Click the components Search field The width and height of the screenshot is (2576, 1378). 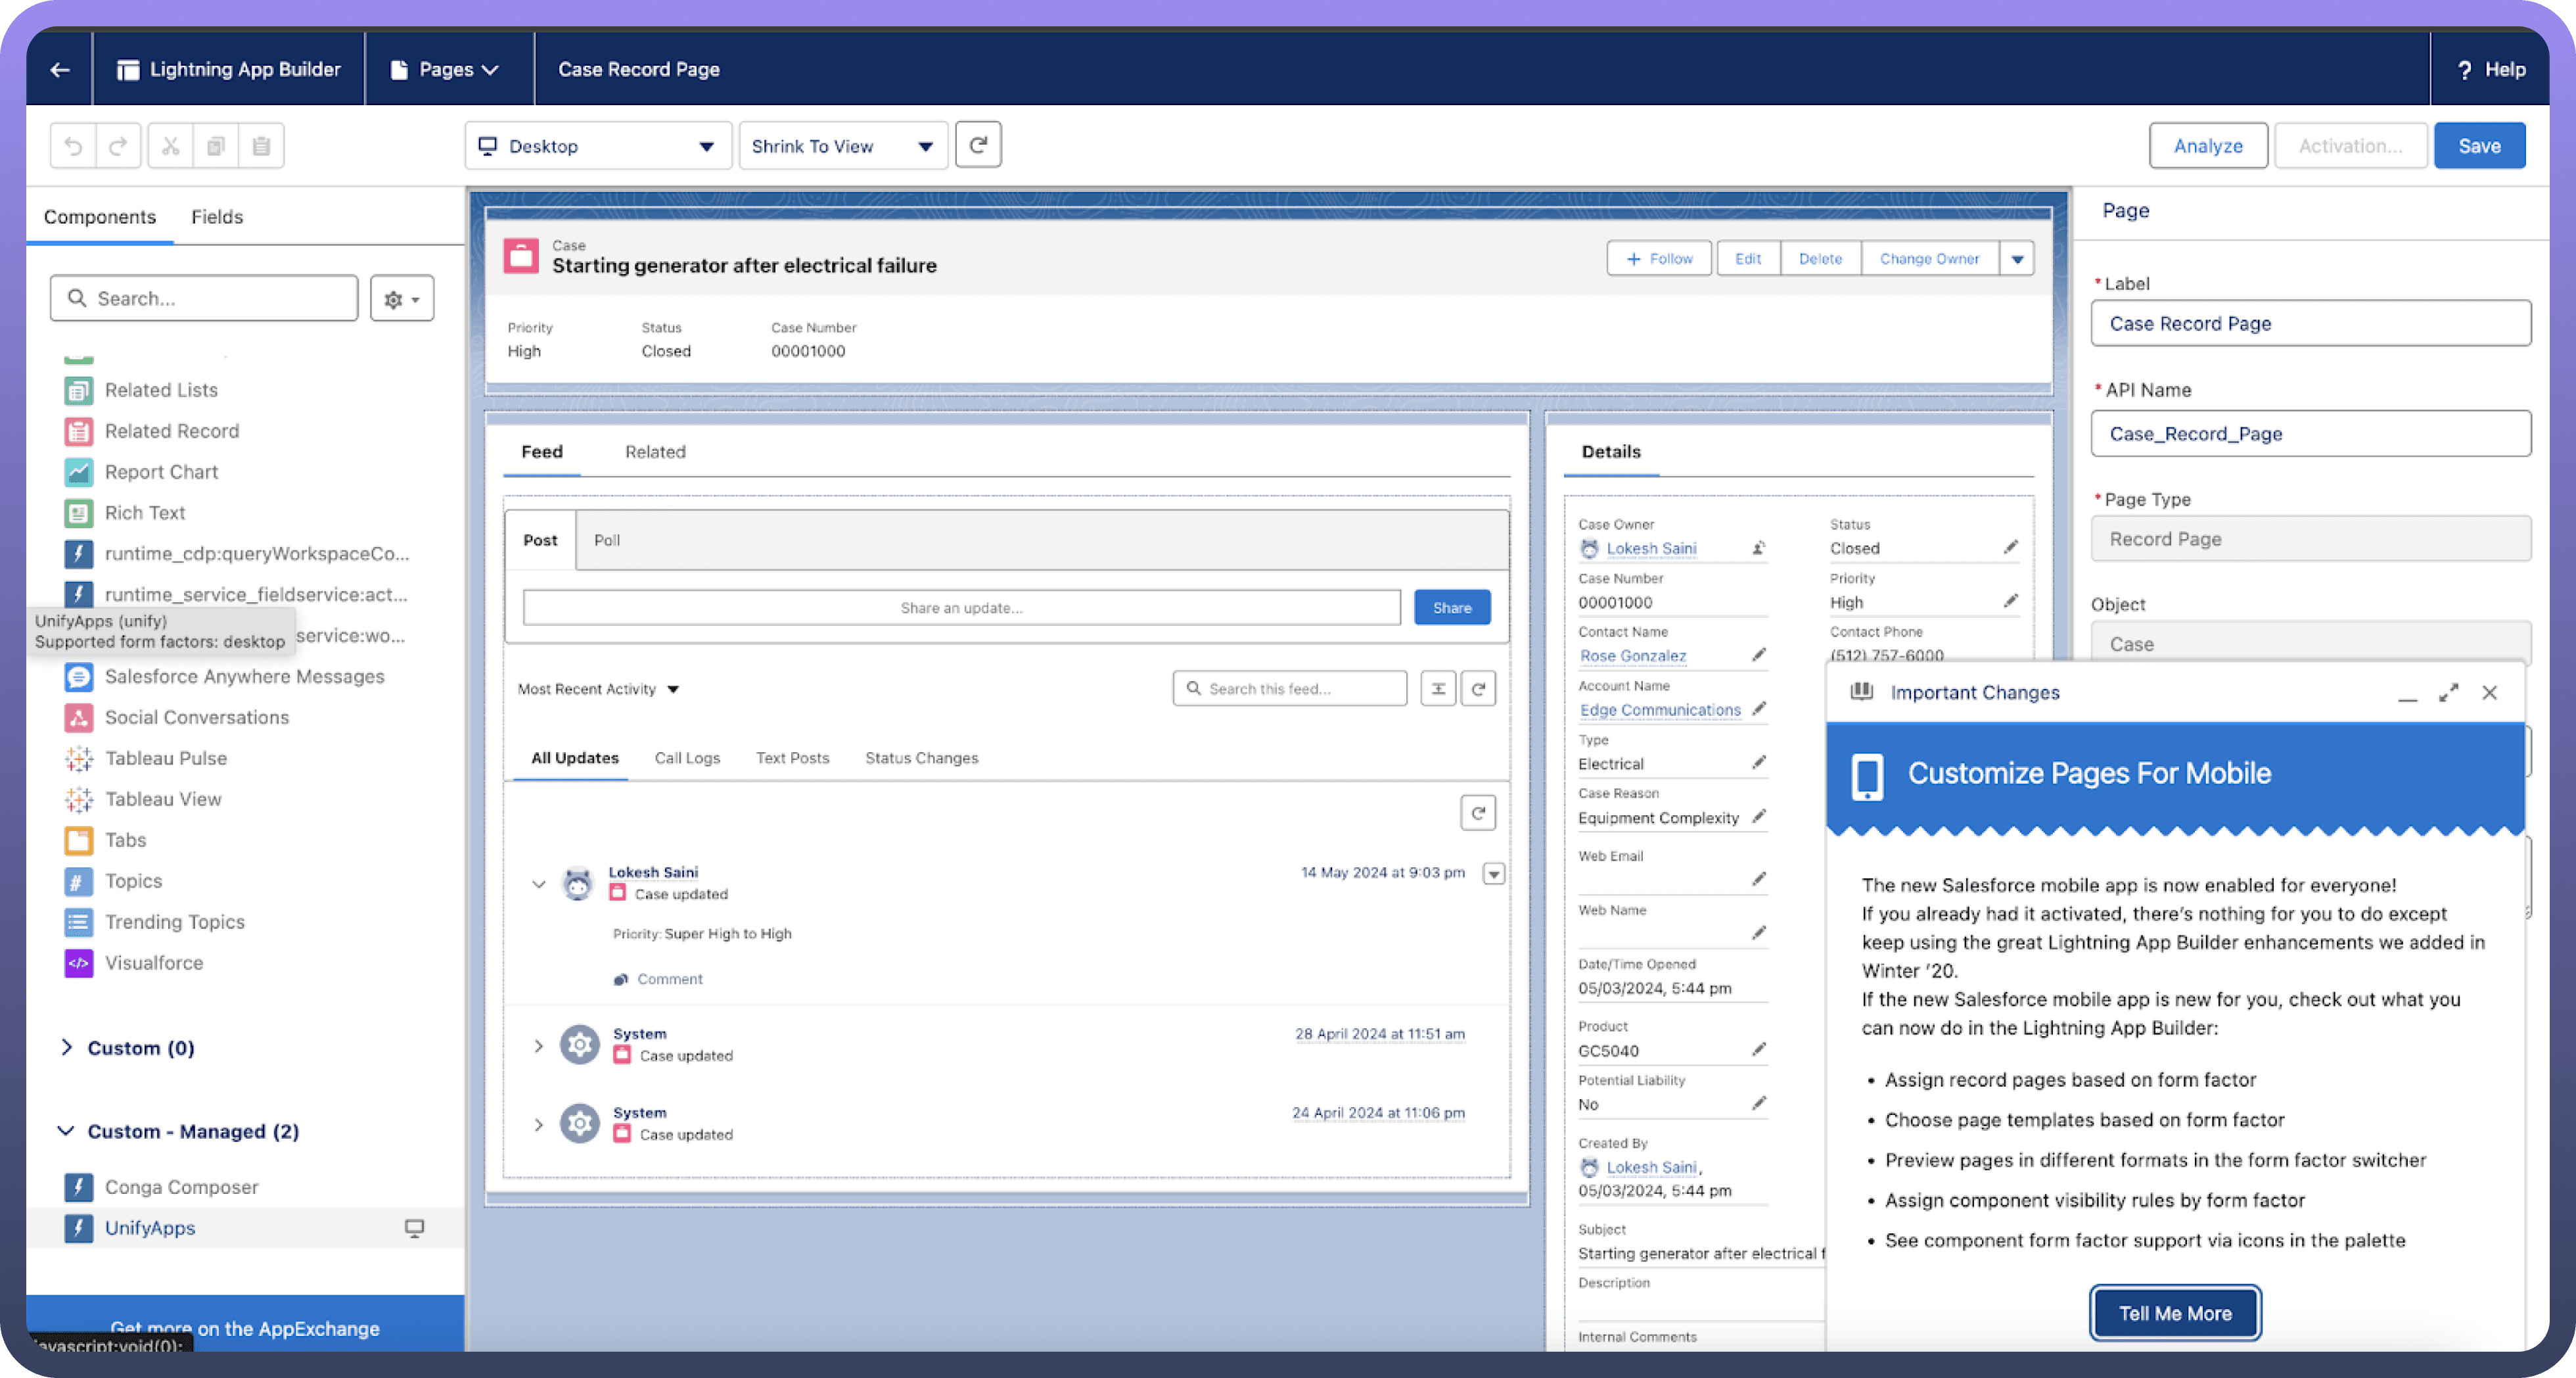click(x=205, y=298)
